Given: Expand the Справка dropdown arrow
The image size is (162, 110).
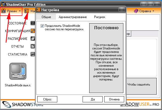Looking at the screenshot, I should (x=153, y=11).
